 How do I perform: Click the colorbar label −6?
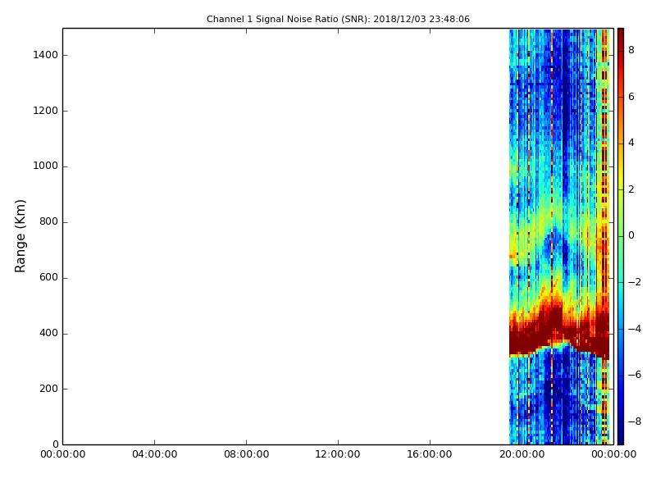coord(634,375)
